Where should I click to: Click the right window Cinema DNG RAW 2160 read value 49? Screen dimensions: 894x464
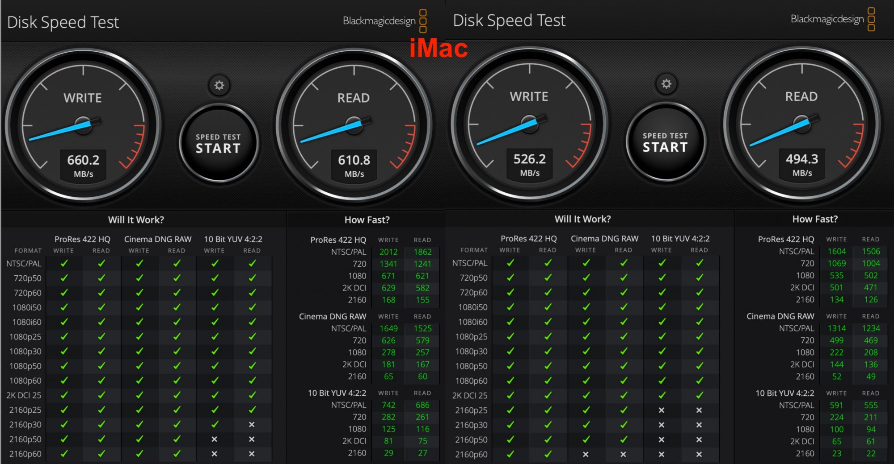pyautogui.click(x=871, y=377)
